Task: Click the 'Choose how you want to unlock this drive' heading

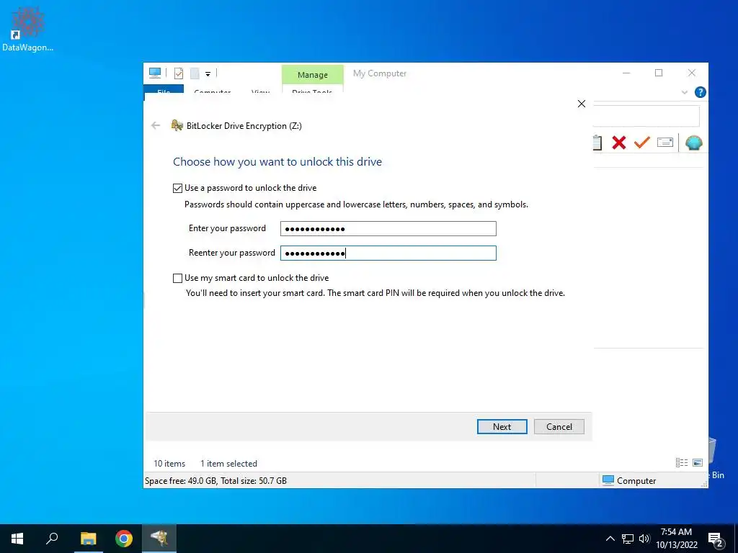Action: tap(277, 162)
